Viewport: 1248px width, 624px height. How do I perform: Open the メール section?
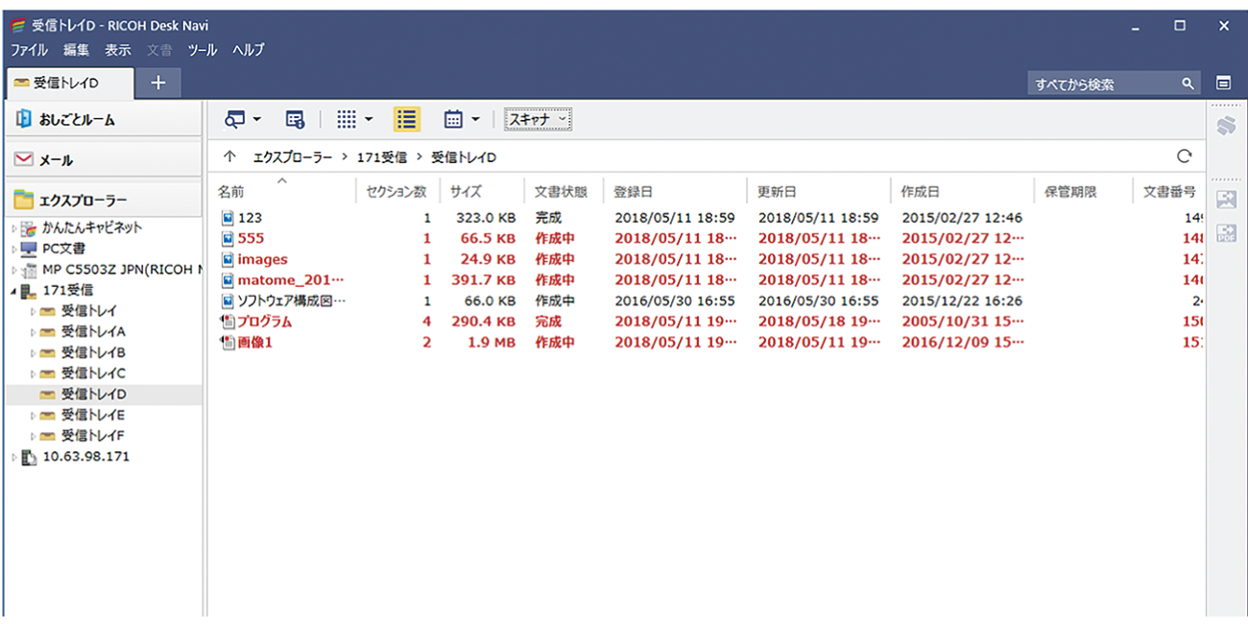pyautogui.click(x=104, y=159)
